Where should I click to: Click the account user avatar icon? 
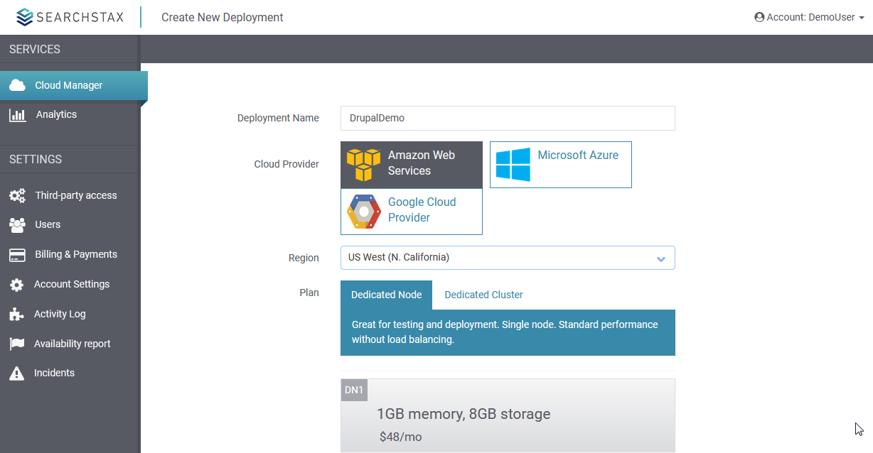tap(759, 17)
